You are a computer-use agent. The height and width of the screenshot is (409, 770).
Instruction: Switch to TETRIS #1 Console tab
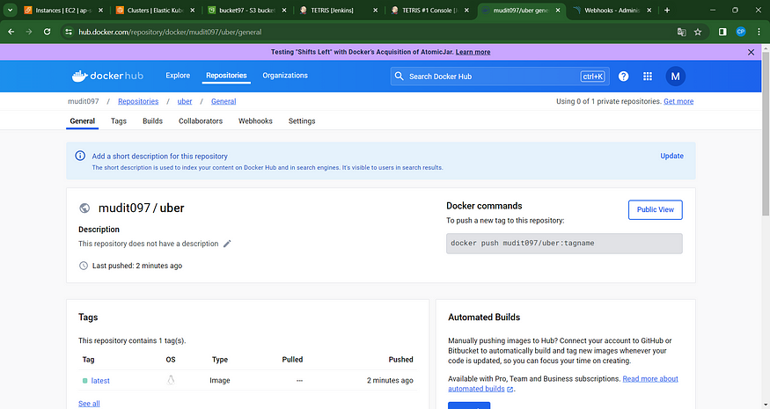pyautogui.click(x=429, y=11)
